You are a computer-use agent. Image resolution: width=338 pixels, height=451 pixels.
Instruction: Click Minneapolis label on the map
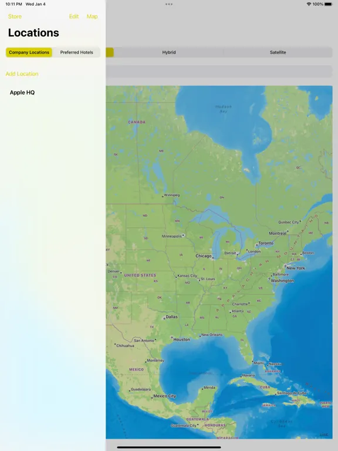pos(171,236)
